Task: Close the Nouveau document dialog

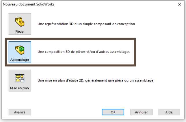Action: pyautogui.click(x=180, y=4)
